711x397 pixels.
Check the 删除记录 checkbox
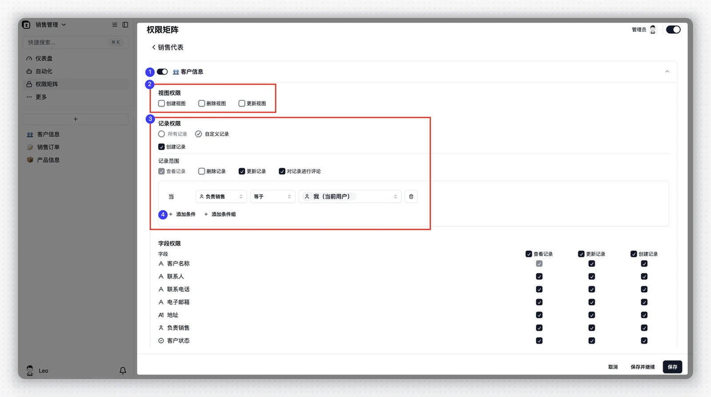coord(202,171)
